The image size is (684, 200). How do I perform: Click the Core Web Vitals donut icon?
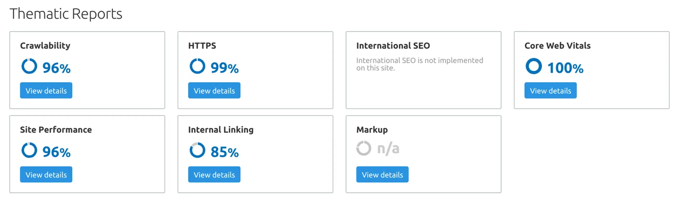(x=534, y=66)
